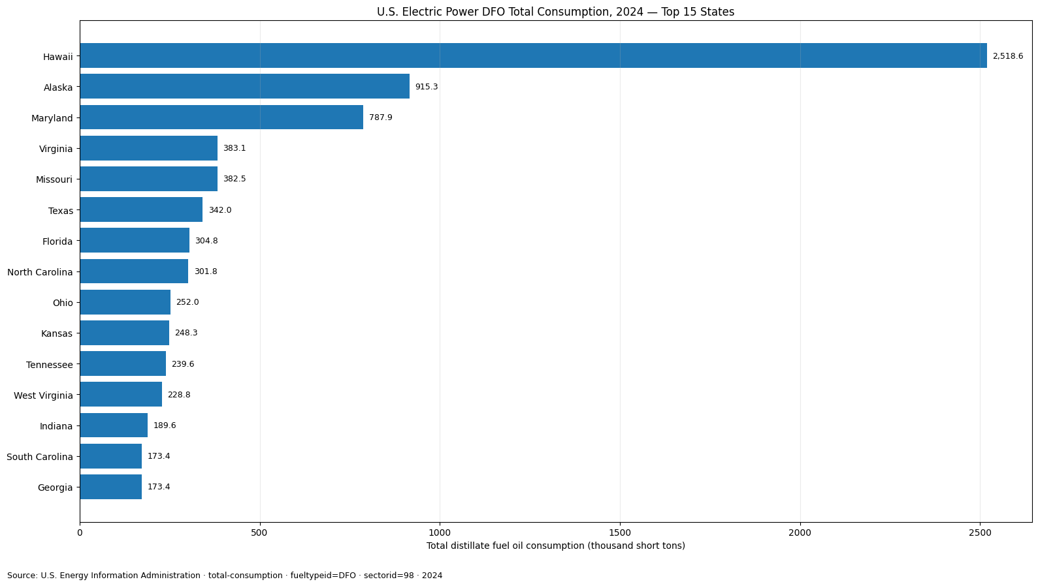Viewport: 1038px width, 586px height.
Task: Click the value label '915.3'
Action: click(x=427, y=87)
